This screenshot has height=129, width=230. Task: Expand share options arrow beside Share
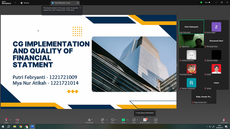(x=128, y=120)
